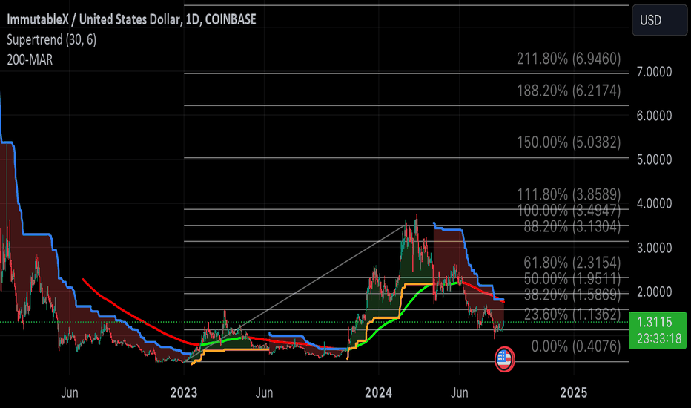Click the US flag economic event marker
This screenshot has height=408, width=691.
pos(503,360)
